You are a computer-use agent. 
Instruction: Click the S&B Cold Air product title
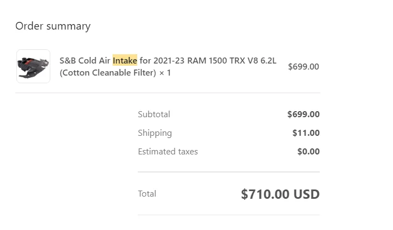(85, 60)
